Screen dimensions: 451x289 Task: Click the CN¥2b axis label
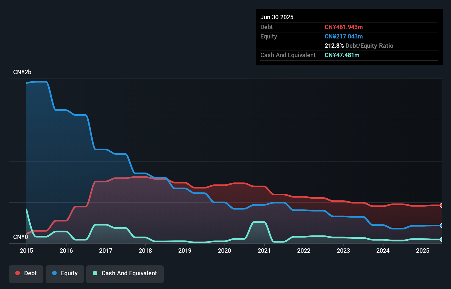(x=23, y=72)
